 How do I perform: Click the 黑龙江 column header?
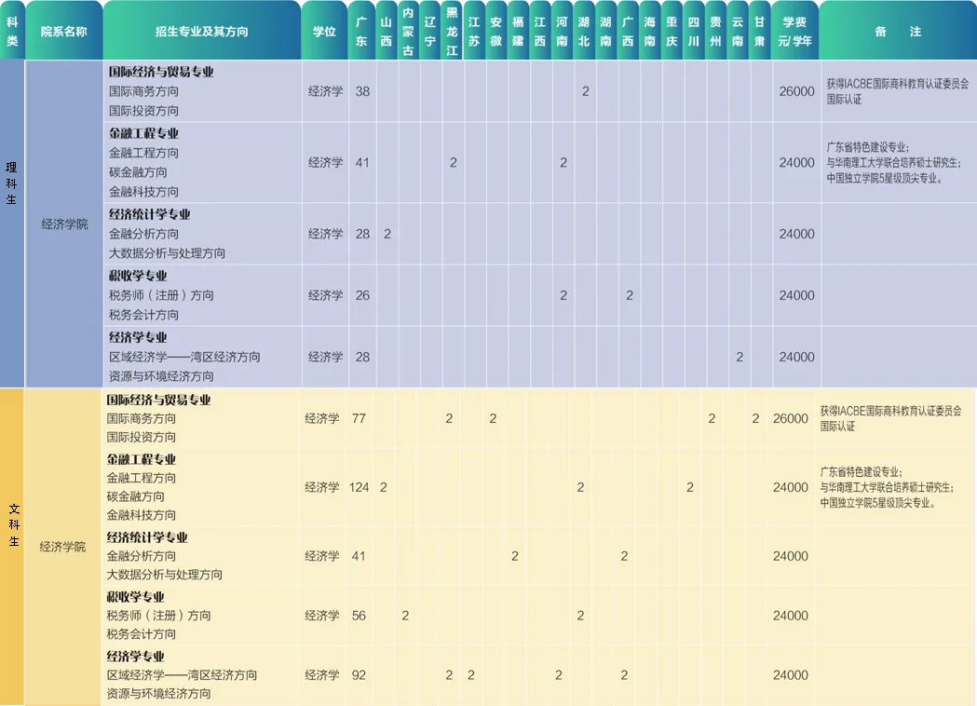pos(452,30)
